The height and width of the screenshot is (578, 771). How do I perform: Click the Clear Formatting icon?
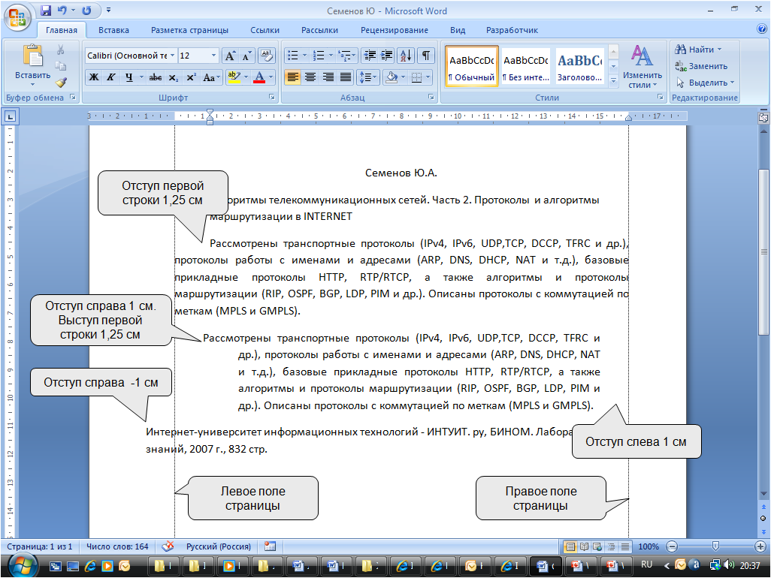coord(268,56)
